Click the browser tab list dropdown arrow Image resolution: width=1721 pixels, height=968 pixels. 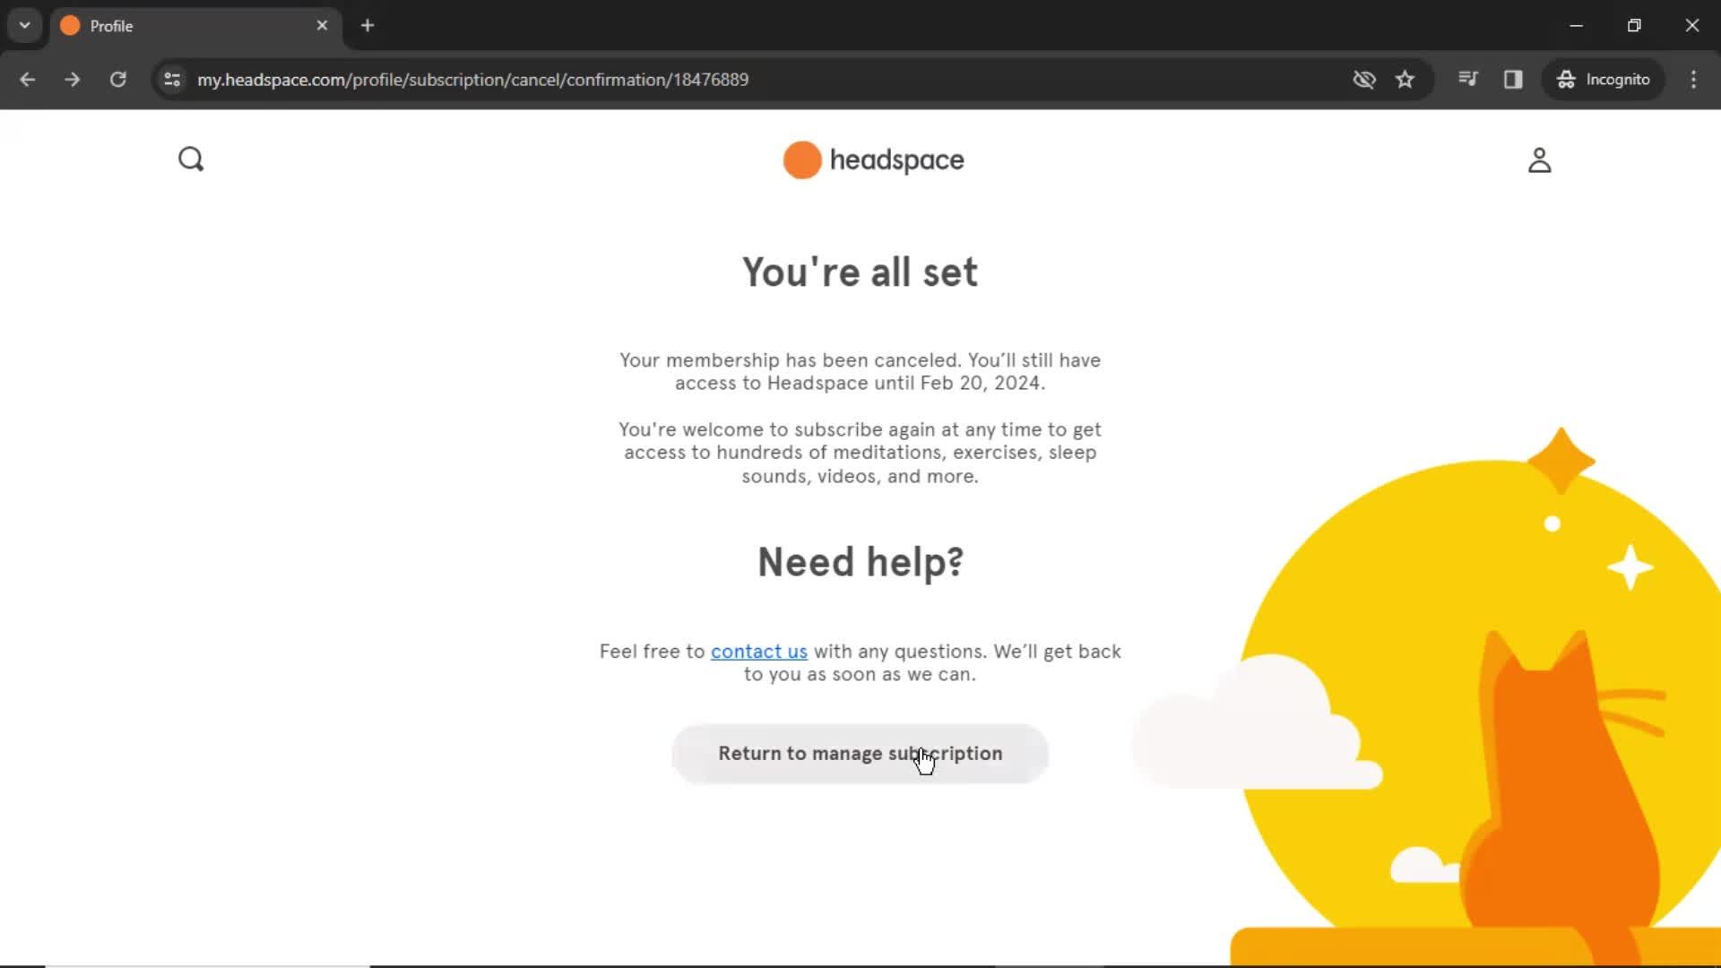(x=23, y=25)
